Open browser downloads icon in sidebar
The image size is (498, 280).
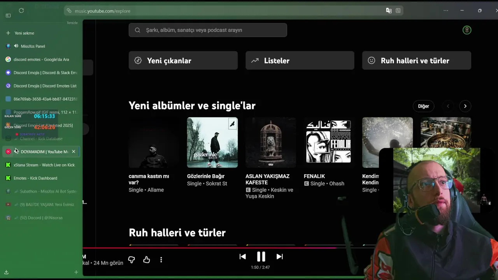coord(6,272)
